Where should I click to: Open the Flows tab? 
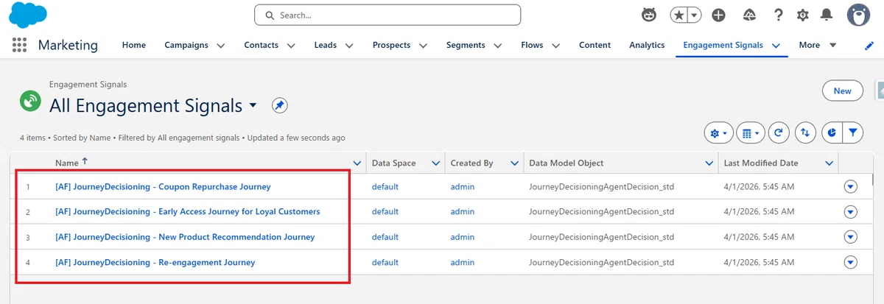[532, 45]
